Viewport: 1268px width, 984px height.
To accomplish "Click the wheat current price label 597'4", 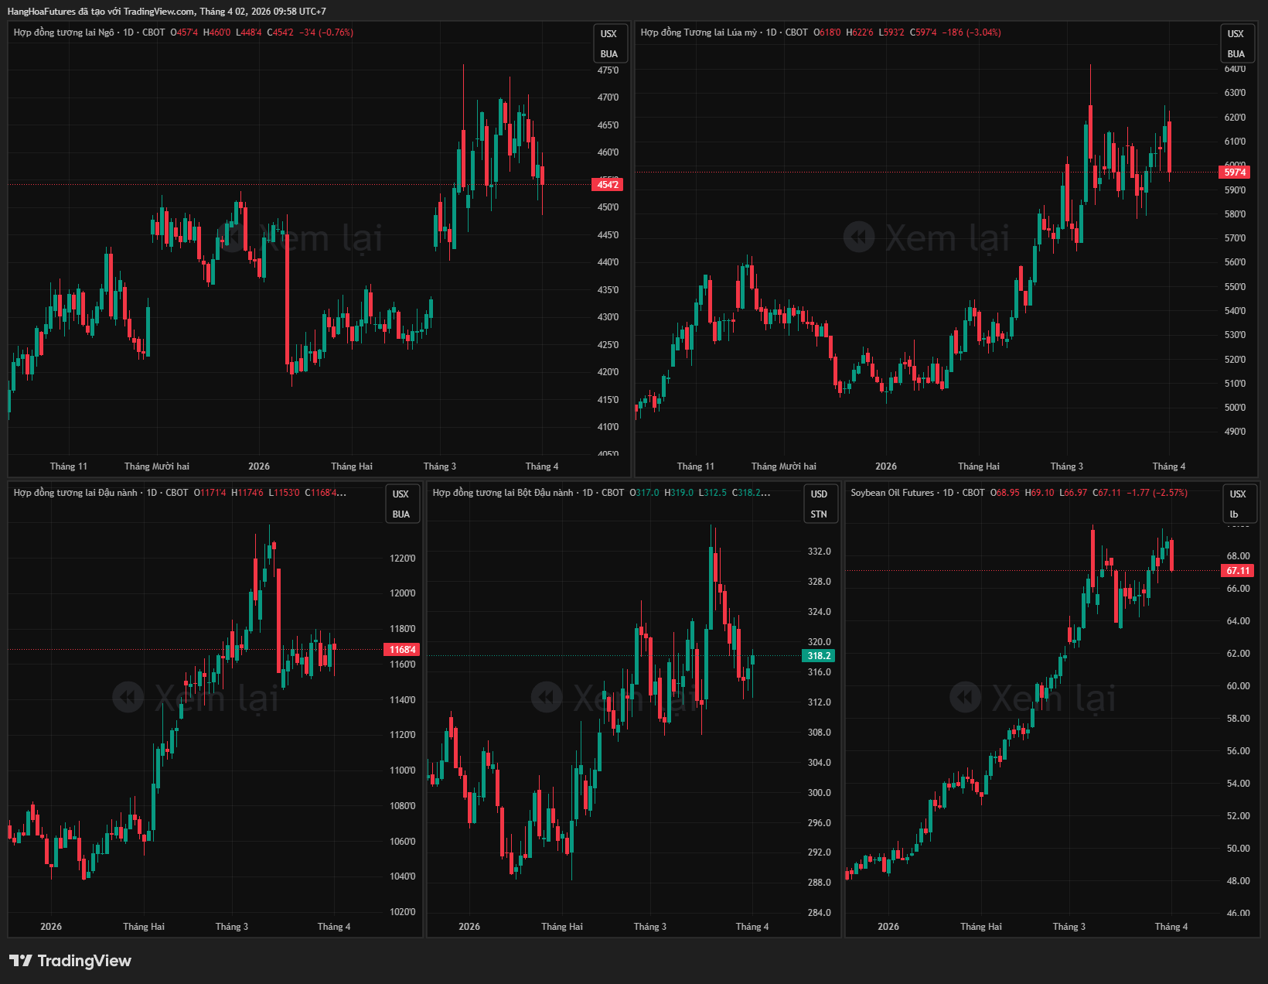I will coord(1235,173).
